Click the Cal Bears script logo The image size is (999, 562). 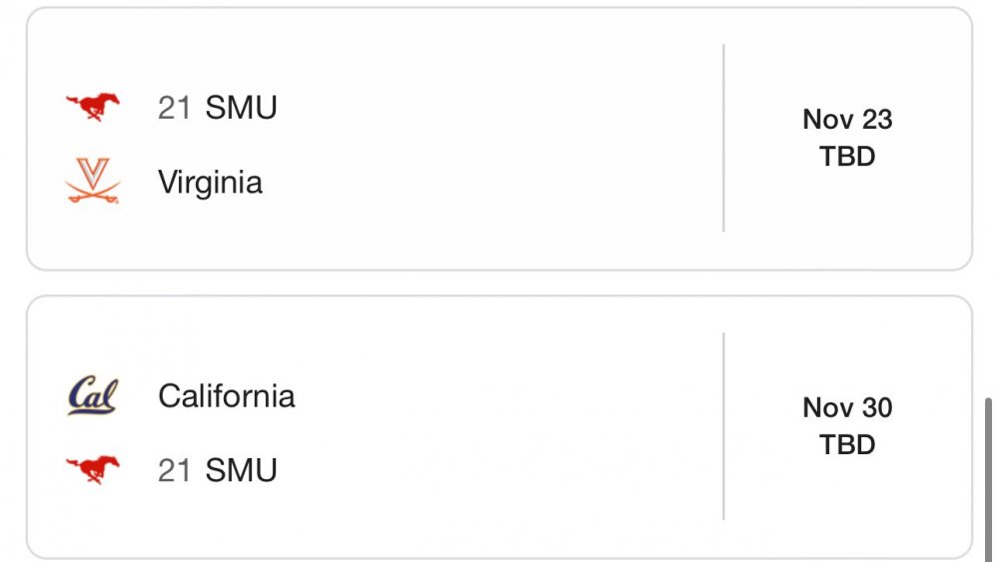[93, 395]
